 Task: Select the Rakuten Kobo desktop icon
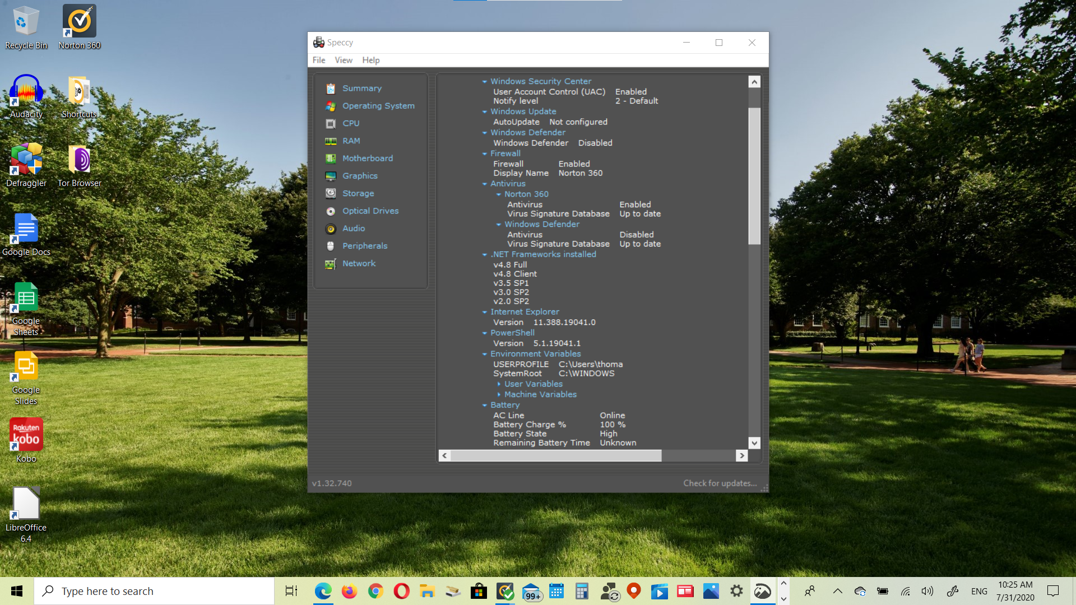tap(26, 440)
